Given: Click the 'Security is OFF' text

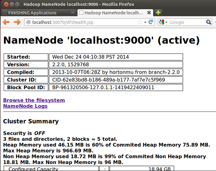Looking at the screenshot, I should pyautogui.click(x=24, y=133).
